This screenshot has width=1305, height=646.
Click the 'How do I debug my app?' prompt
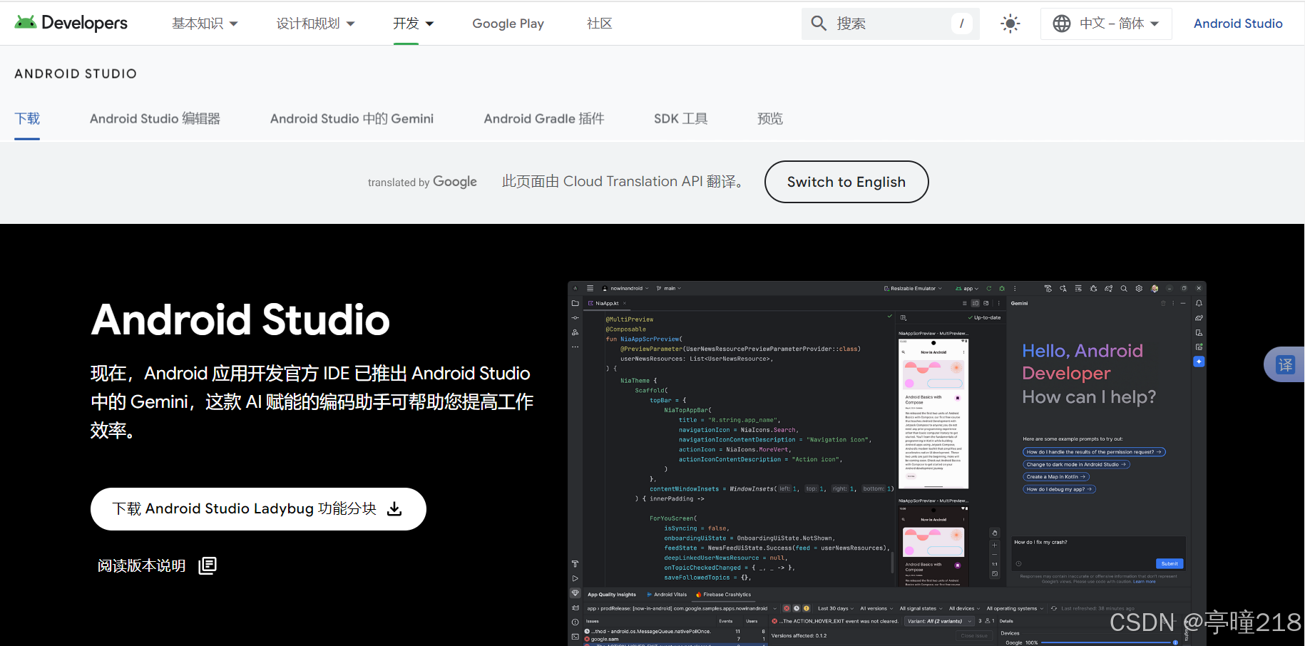[x=1059, y=489]
